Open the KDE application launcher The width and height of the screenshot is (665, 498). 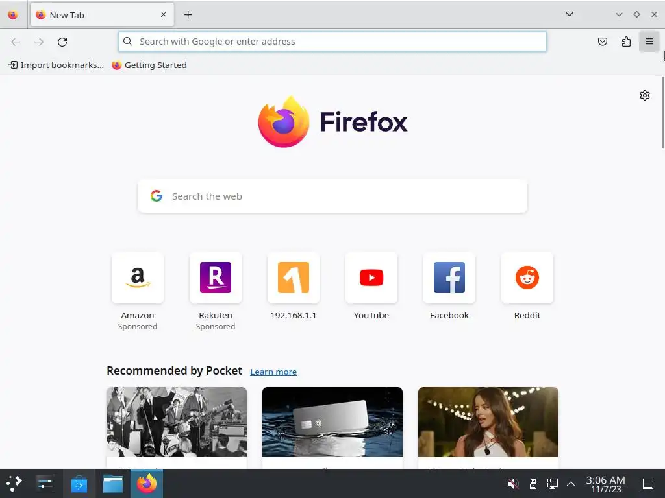click(14, 484)
